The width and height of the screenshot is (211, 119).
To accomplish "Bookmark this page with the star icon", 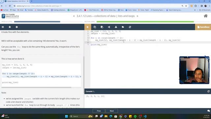I will tap(186, 6).
